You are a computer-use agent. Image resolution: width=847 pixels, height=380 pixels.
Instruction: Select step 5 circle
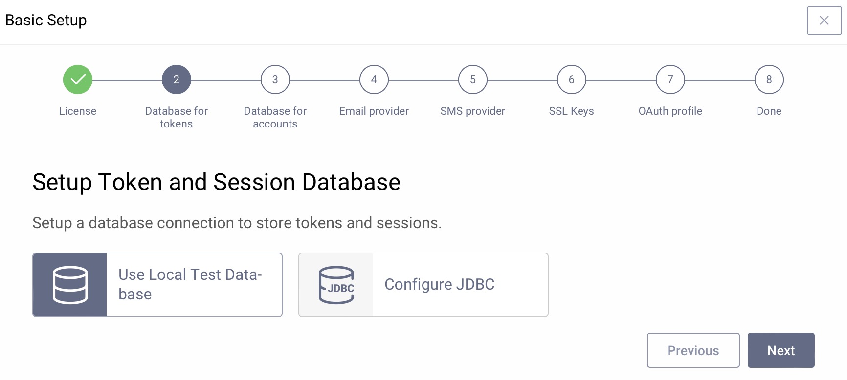pos(473,80)
